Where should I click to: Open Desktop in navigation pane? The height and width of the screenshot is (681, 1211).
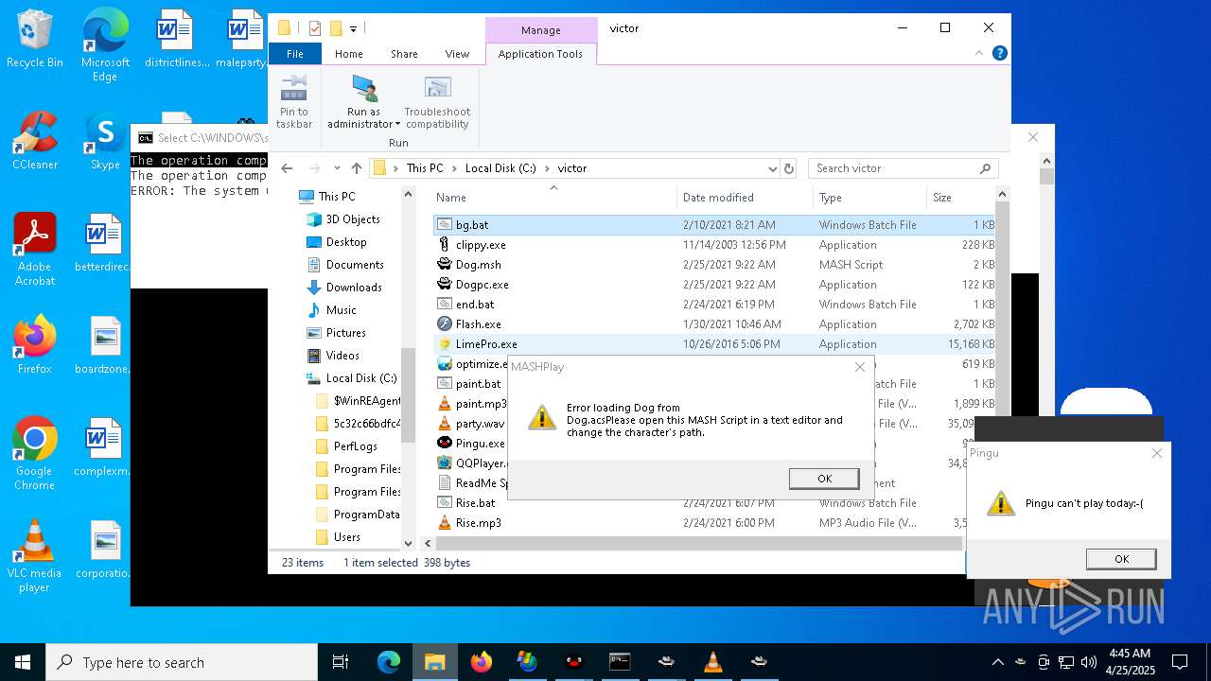tap(345, 242)
